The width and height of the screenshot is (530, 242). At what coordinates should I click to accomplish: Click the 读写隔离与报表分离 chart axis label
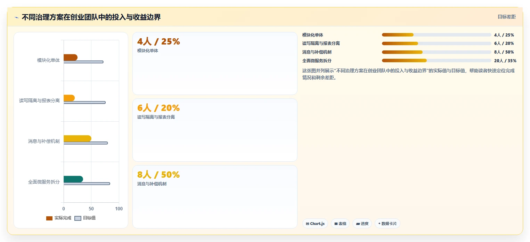click(x=40, y=101)
